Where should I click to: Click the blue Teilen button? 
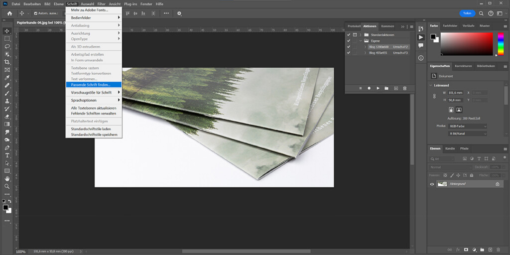(x=467, y=13)
